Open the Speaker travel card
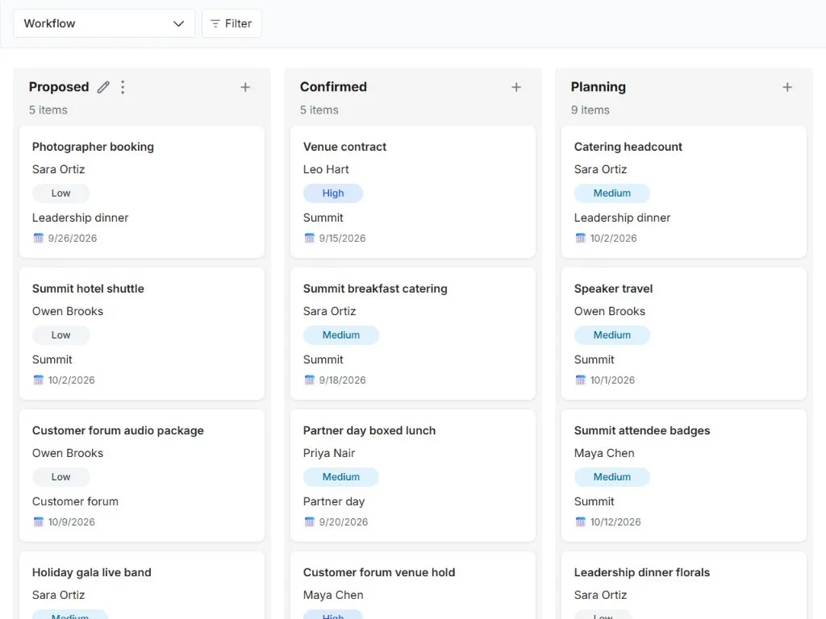The image size is (826, 619). click(684, 334)
